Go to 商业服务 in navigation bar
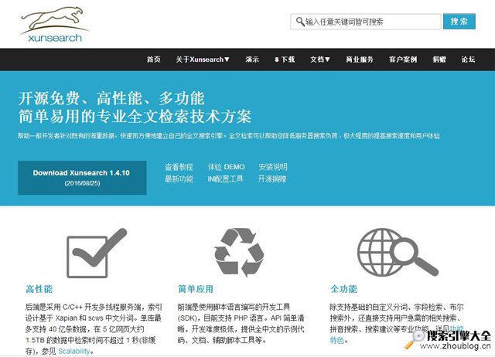 click(359, 59)
